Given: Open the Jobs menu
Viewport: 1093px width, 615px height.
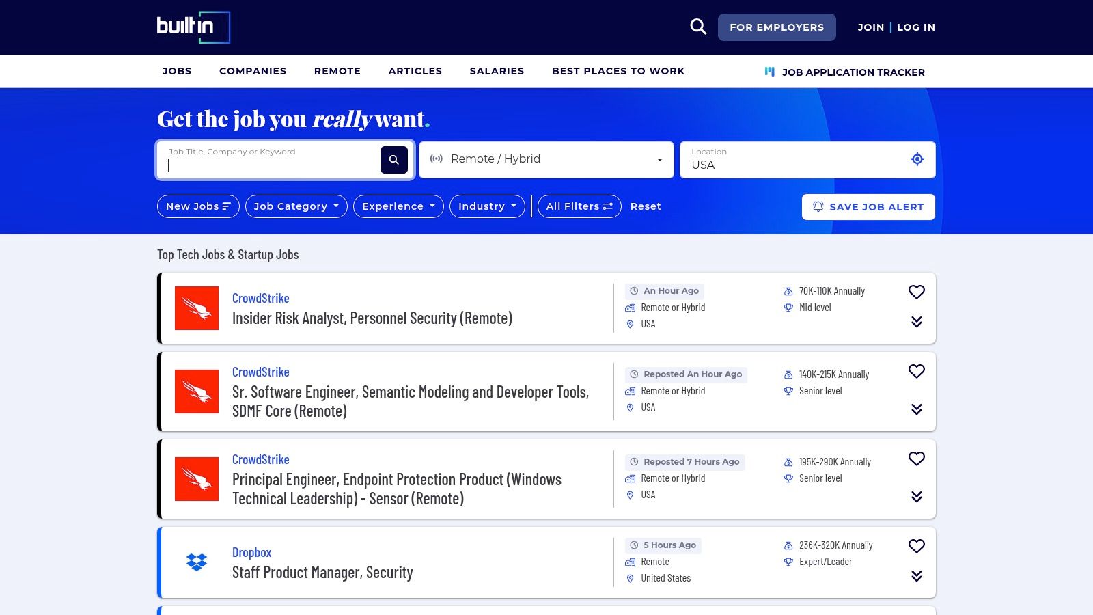Looking at the screenshot, I should pos(177,71).
